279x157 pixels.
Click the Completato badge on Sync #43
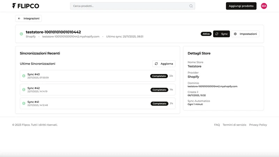(159, 76)
